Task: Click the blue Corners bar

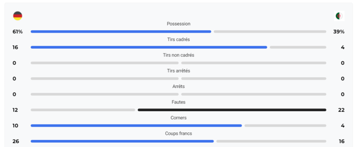Action: [136, 126]
